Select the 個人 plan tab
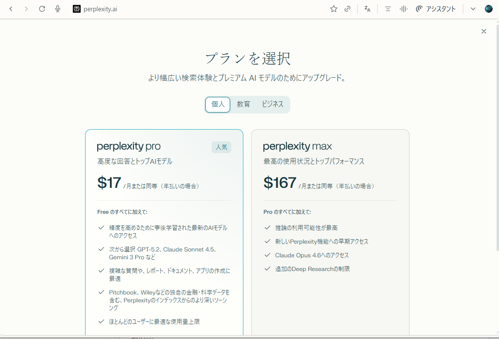Viewport: 499px width, 339px height. [217, 104]
